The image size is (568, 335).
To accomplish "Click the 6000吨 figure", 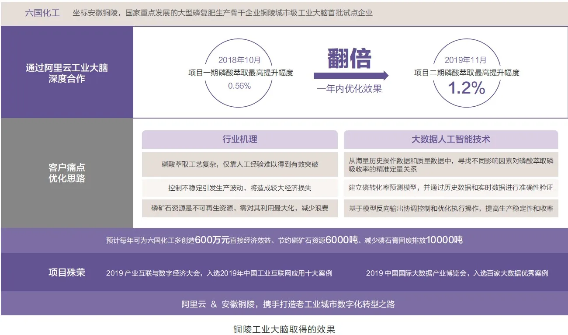I will (342, 240).
